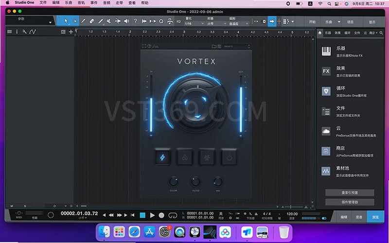389x243 pixels.
Task: Click the 浏览 button at bottom right
Action: (375, 217)
